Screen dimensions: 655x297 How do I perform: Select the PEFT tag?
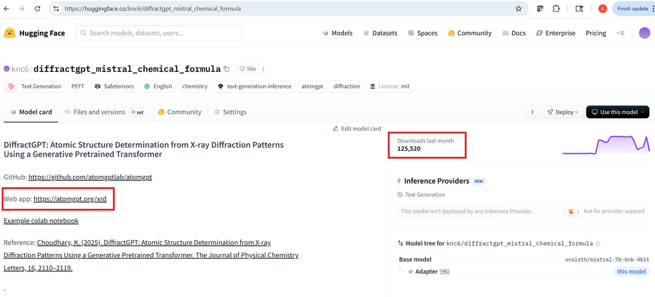pos(78,86)
